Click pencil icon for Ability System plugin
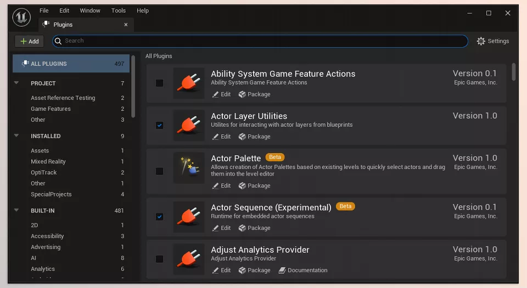 tap(215, 94)
